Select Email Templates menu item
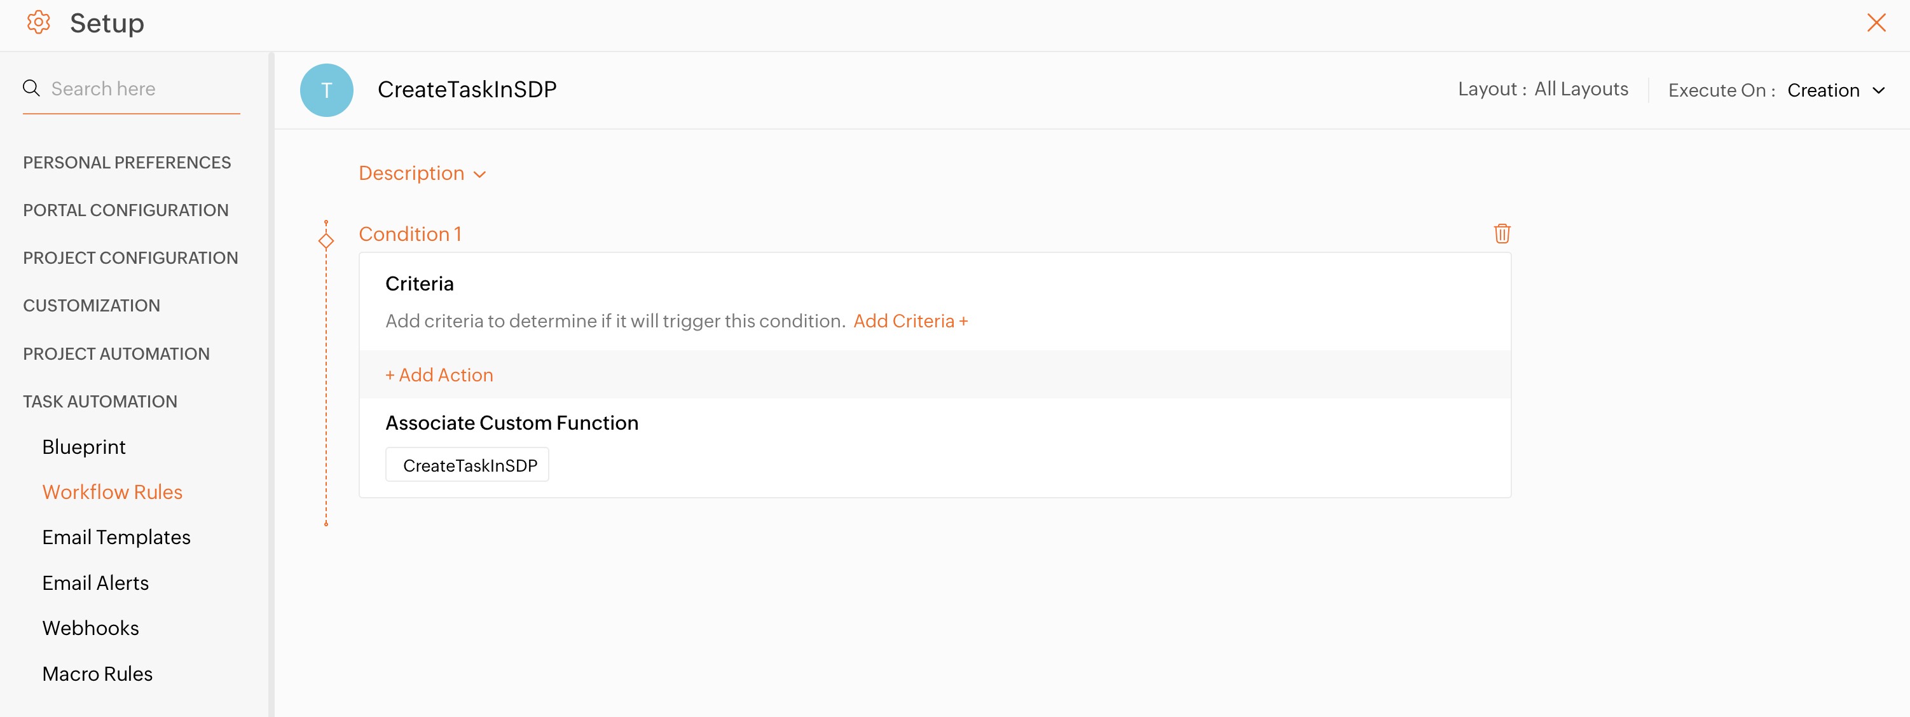Image resolution: width=1910 pixels, height=717 pixels. (116, 537)
